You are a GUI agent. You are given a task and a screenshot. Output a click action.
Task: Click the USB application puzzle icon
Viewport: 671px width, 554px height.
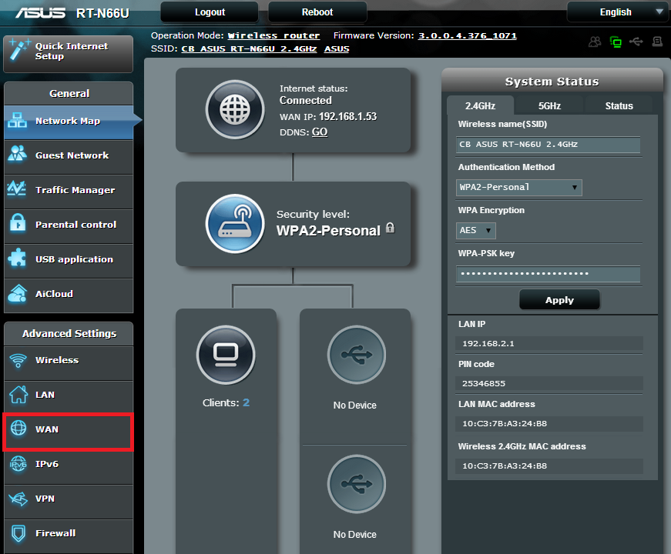click(x=17, y=258)
